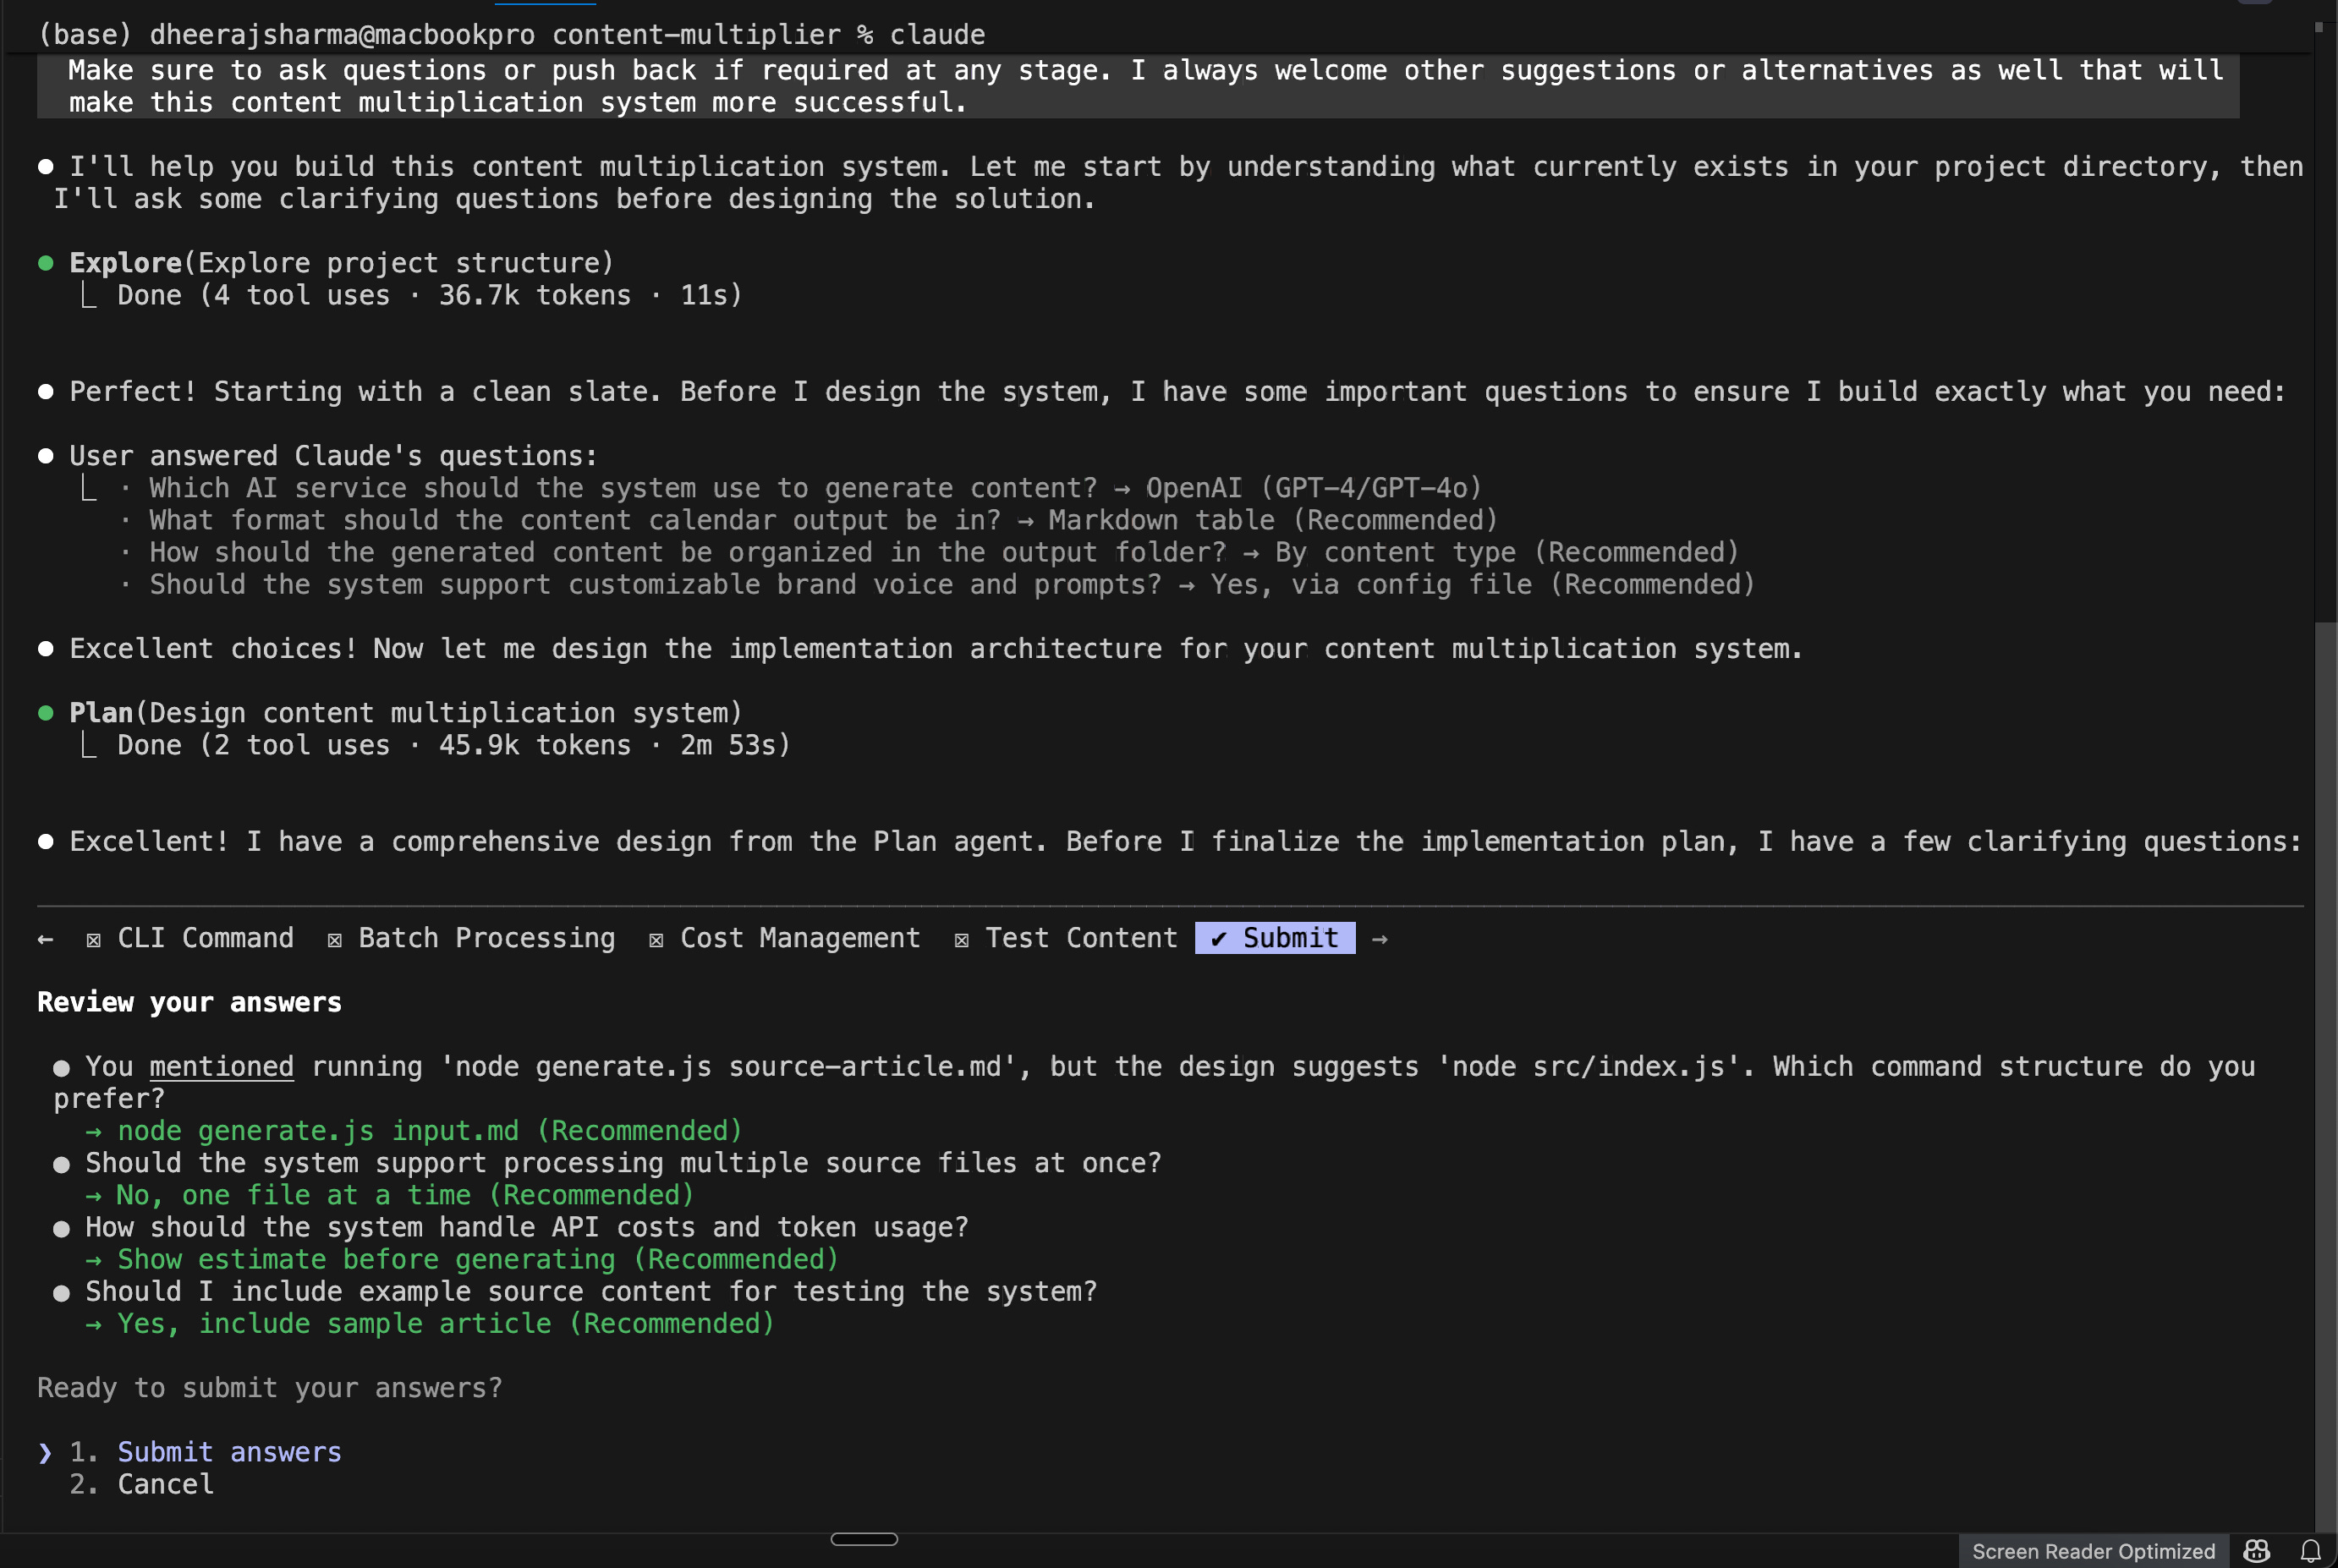Select the highlighted Submit tab

1288,938
